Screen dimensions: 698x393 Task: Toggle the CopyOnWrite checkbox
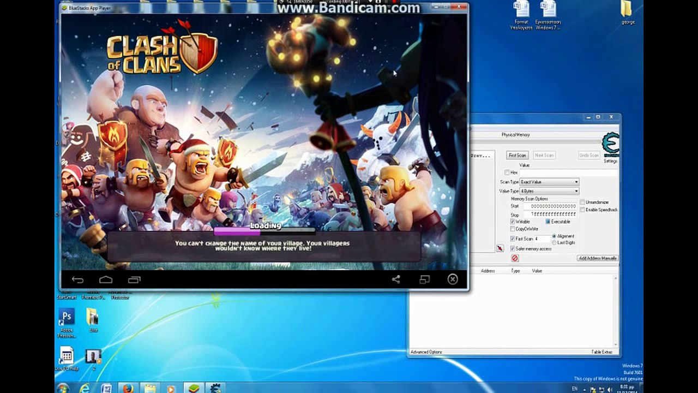pyautogui.click(x=513, y=229)
